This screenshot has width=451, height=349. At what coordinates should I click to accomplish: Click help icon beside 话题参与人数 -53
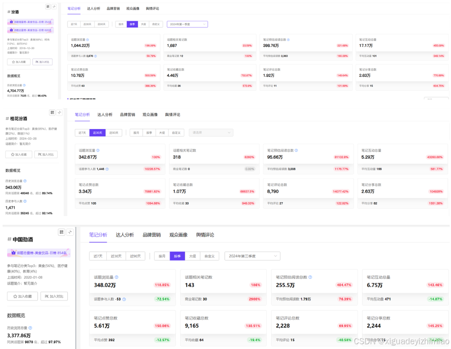124,299
